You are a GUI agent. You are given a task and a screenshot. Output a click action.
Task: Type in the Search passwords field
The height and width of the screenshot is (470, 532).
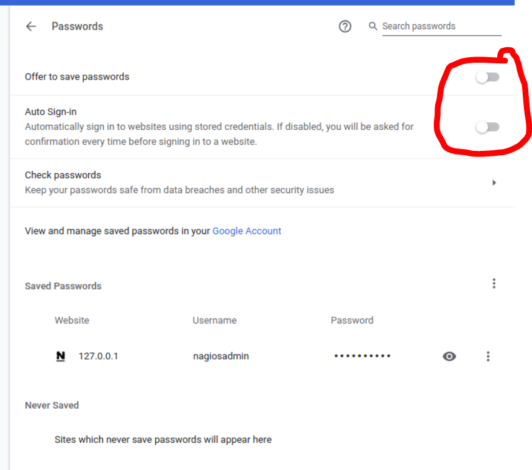coord(441,26)
